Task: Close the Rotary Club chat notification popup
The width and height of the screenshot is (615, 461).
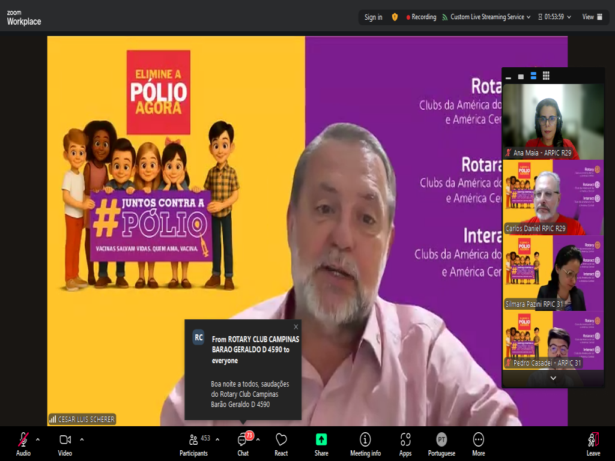Action: pos(295,327)
